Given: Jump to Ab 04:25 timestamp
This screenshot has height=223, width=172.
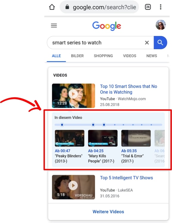Looking at the screenshot, I should click(96, 151).
